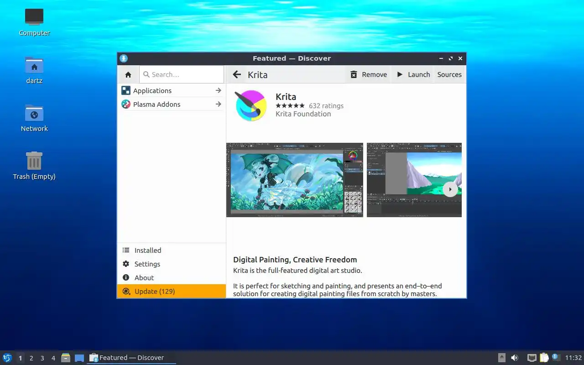The image size is (584, 365).
Task: Open the network tray icon
Action: click(x=532, y=358)
